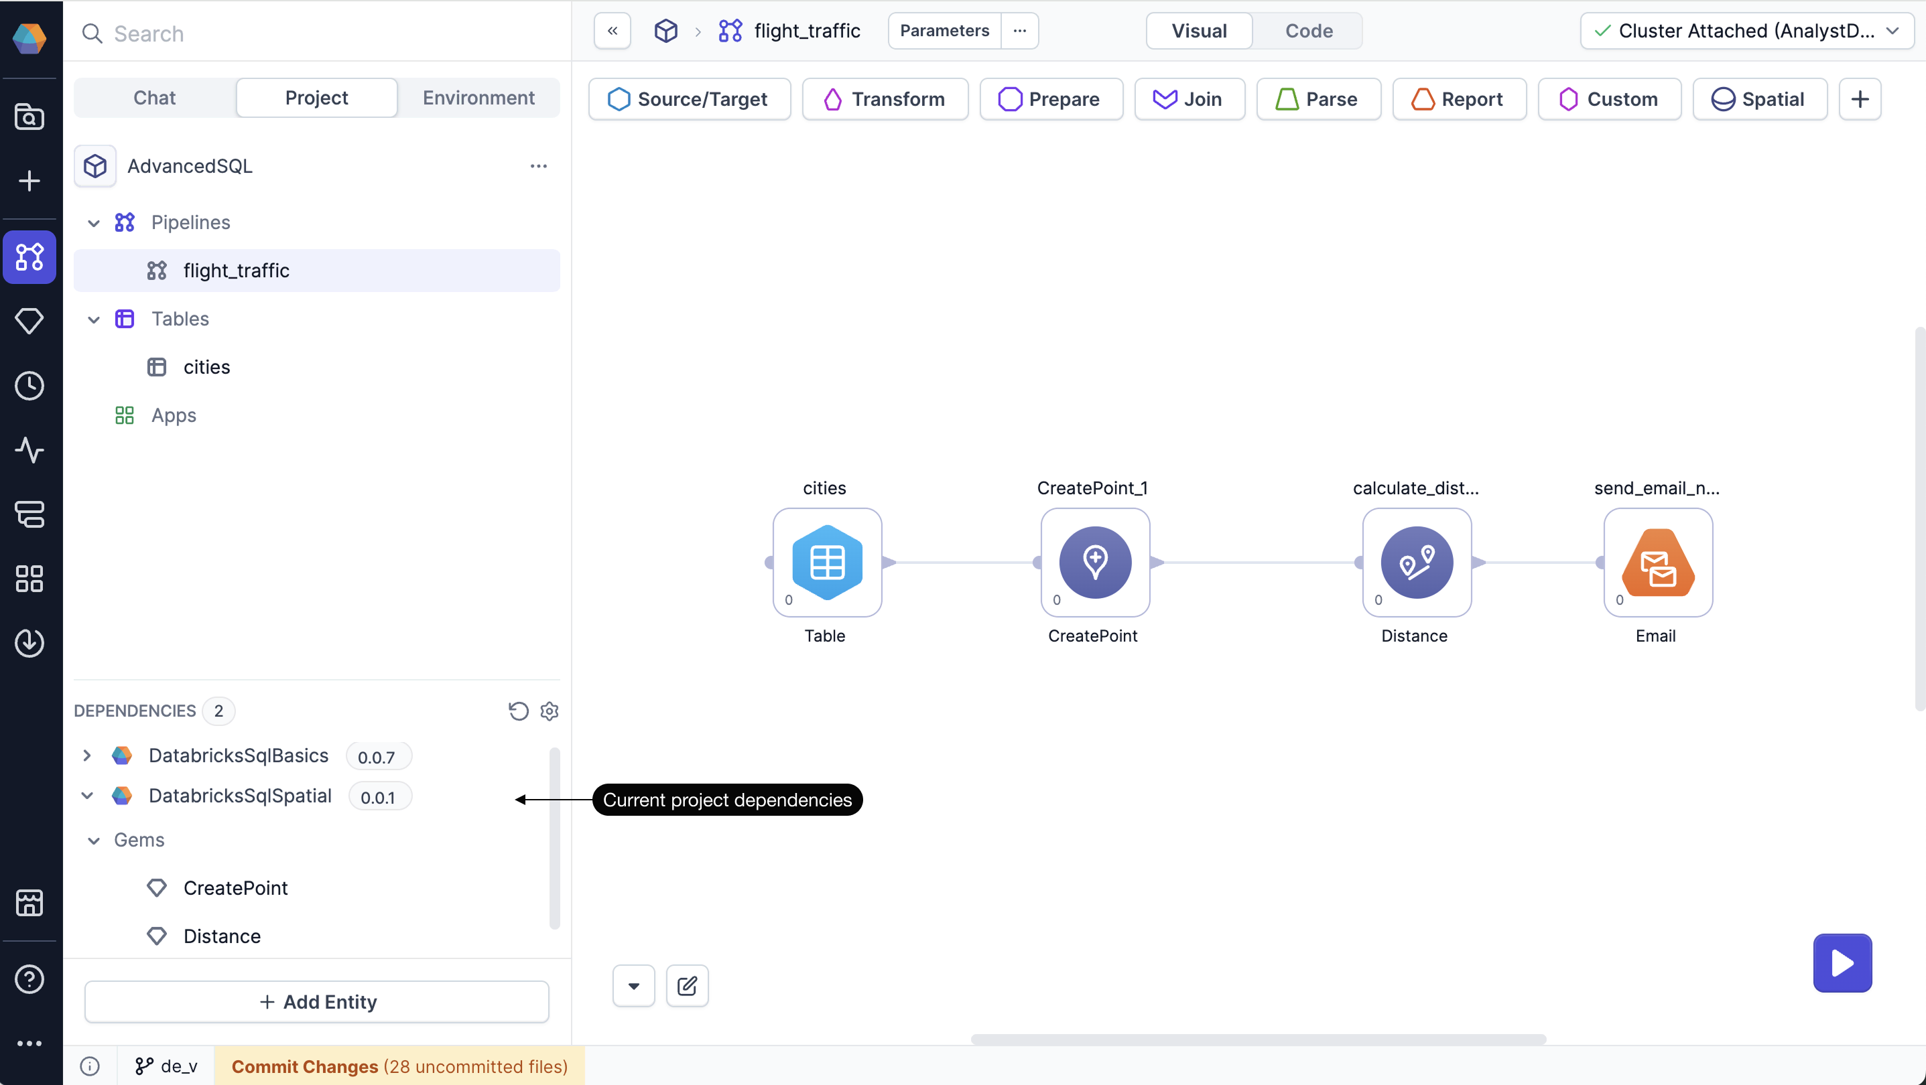Click Commit Changes in status bar

point(399,1066)
